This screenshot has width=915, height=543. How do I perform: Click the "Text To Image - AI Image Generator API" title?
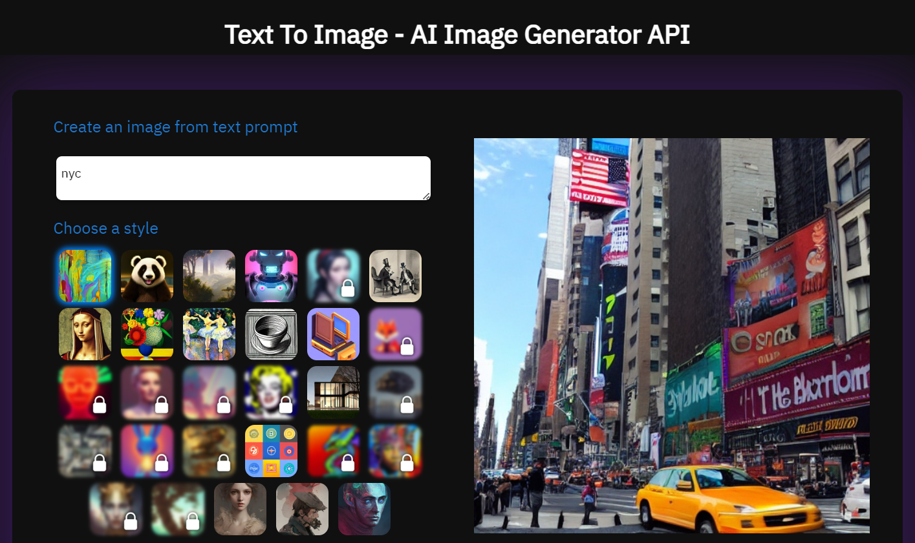457,34
